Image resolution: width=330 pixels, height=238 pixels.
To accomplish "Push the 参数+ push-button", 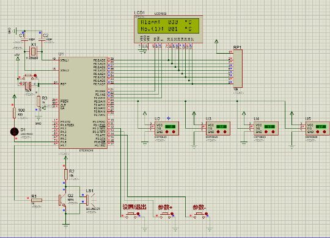I will point(166,215).
